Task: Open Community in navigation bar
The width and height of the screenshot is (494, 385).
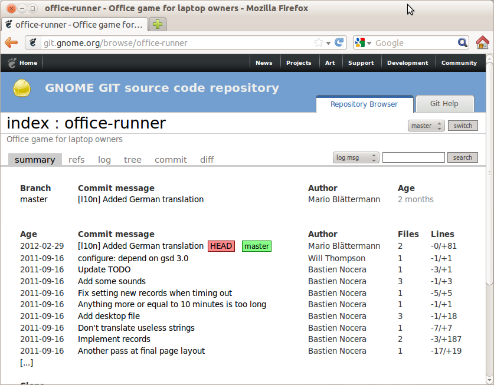Action: click(459, 63)
